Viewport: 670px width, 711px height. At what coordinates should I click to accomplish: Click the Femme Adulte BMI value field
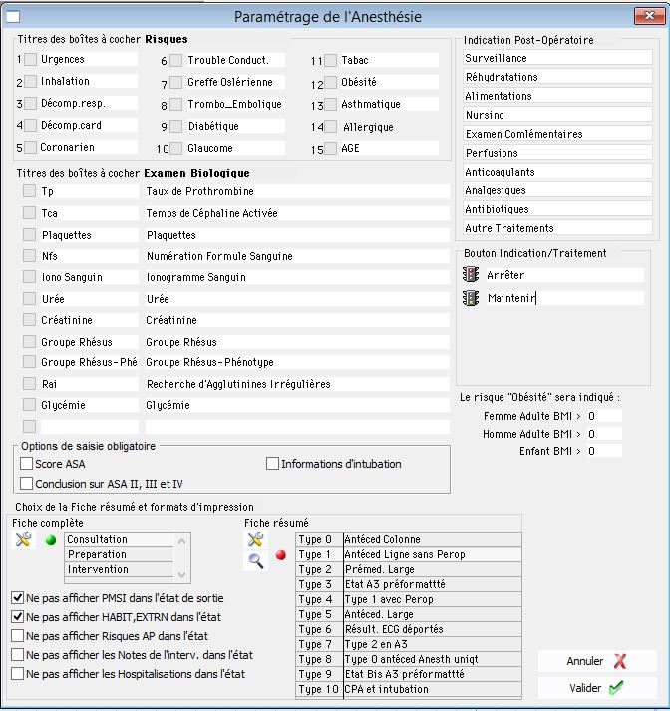click(x=604, y=416)
